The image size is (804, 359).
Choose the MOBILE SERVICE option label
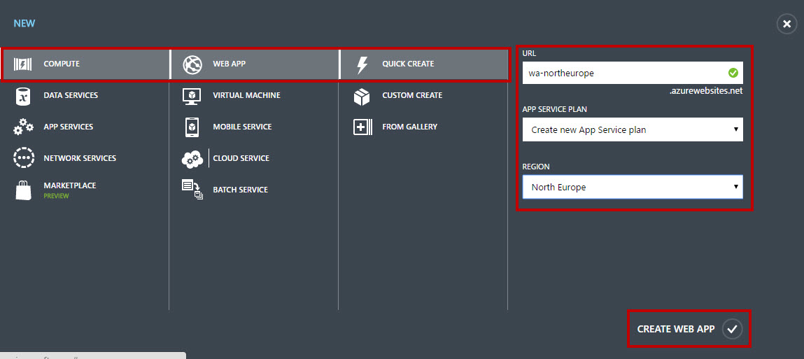pos(242,127)
